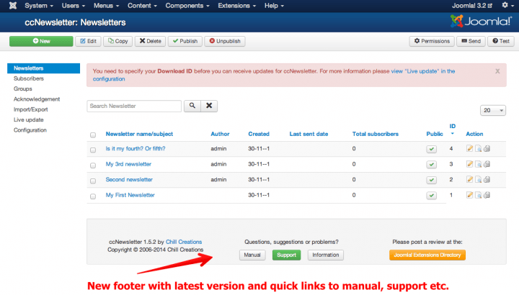Click the search magnifier button
Screen dimensions: 519x295
[x=192, y=106]
